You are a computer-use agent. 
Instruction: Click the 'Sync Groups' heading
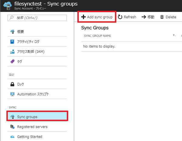click(95, 28)
